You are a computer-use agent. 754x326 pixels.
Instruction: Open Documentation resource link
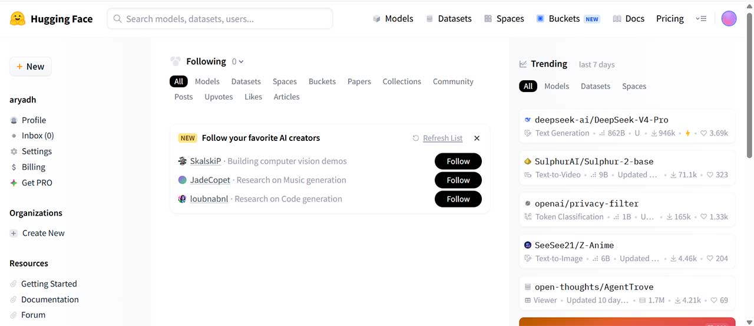click(x=44, y=299)
